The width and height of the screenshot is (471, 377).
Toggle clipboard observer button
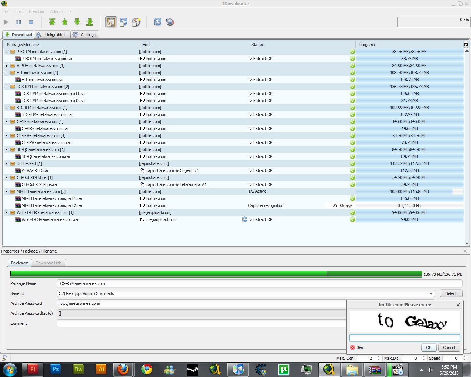click(111, 22)
